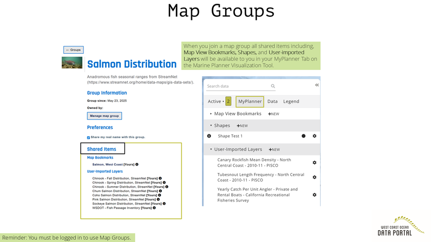Screen dimensions: 431x242
Task: Select Shape Test 1 item
Action: coord(230,136)
